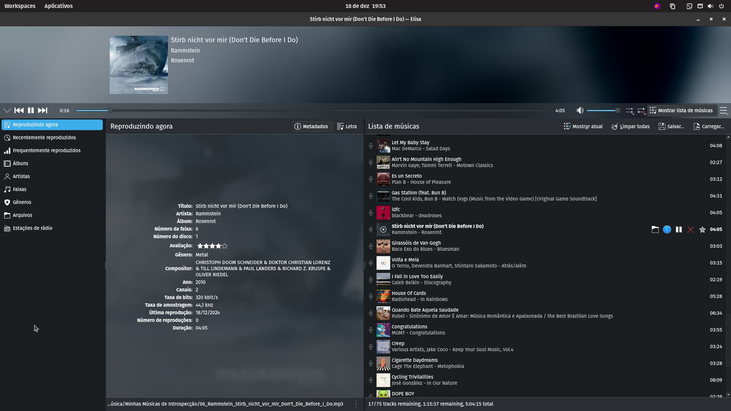Skip to the next track
The width and height of the screenshot is (731, 411).
tap(43, 110)
